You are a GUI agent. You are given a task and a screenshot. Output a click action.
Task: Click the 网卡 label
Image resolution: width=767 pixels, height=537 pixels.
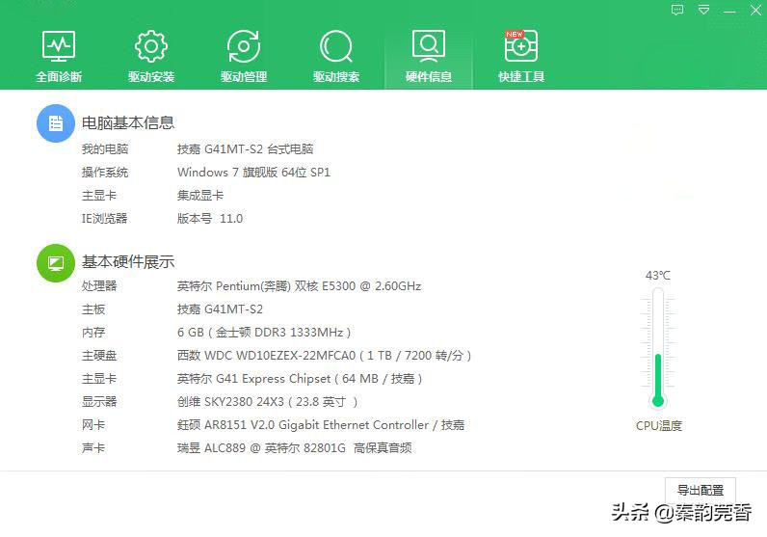pyautogui.click(x=93, y=425)
